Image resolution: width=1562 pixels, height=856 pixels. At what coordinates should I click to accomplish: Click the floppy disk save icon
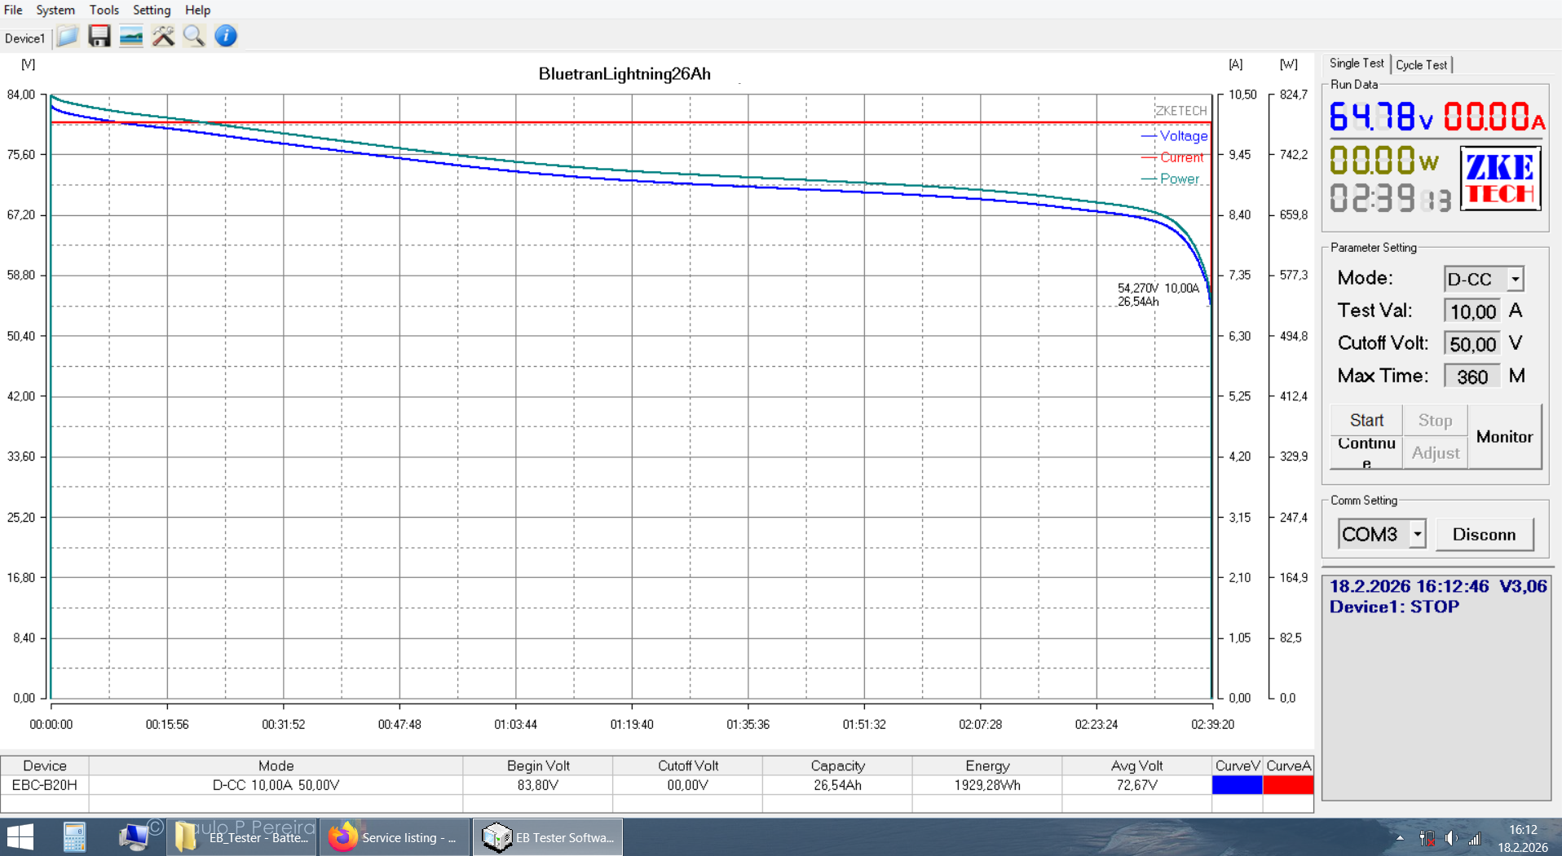tap(99, 37)
